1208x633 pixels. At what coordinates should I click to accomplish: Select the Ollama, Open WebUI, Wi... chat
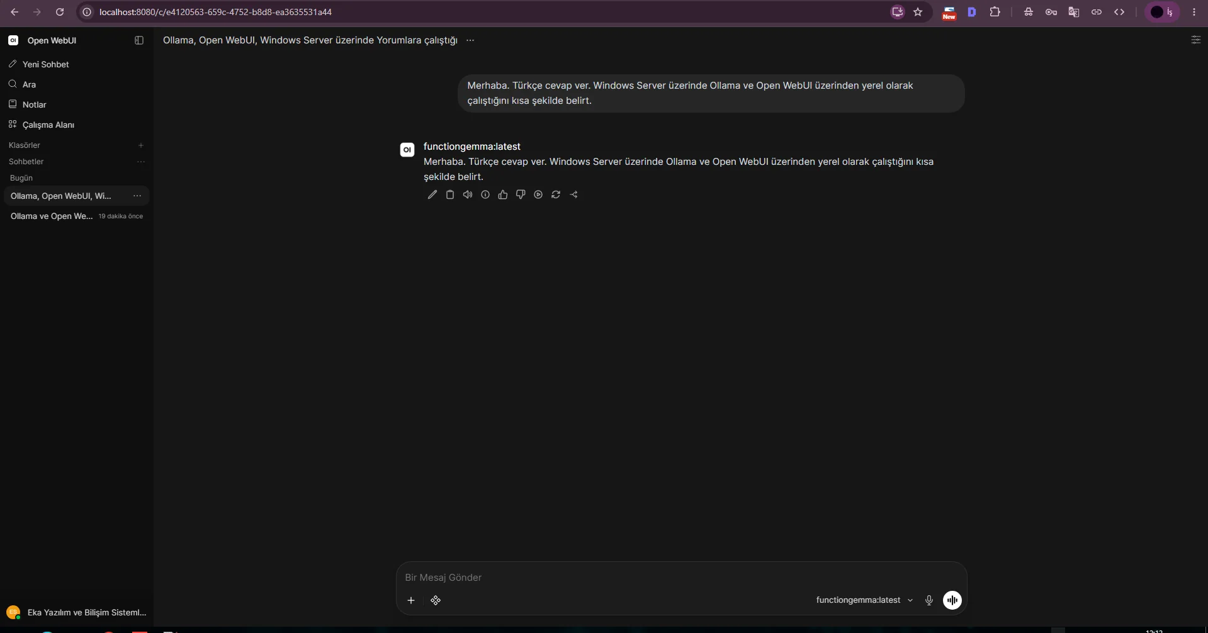click(x=61, y=196)
